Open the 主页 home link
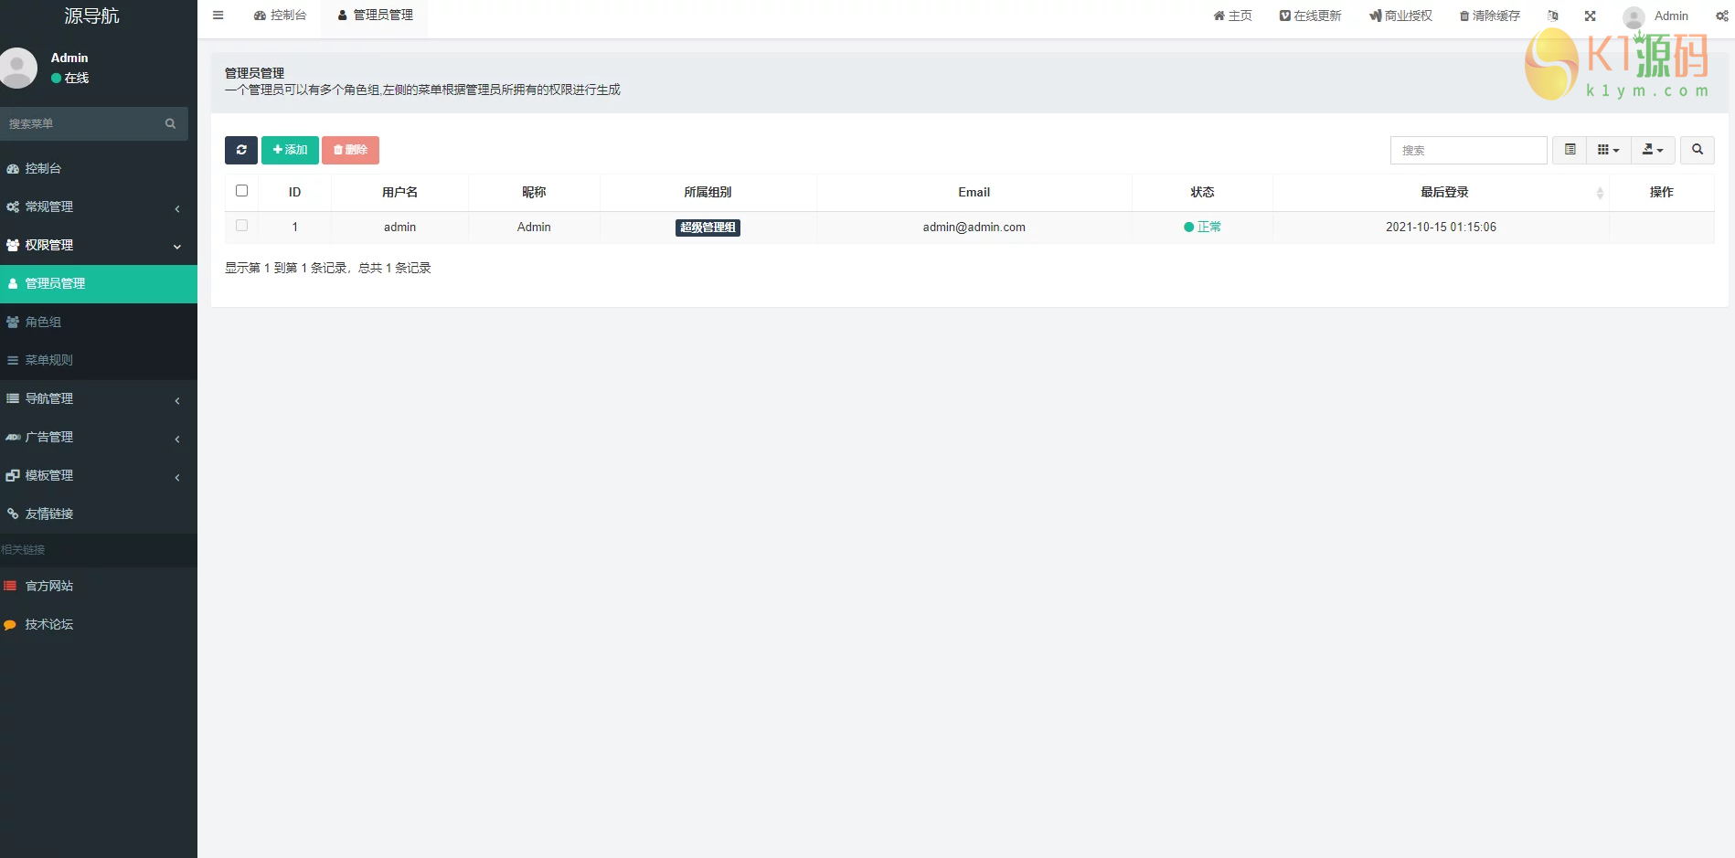 point(1232,16)
